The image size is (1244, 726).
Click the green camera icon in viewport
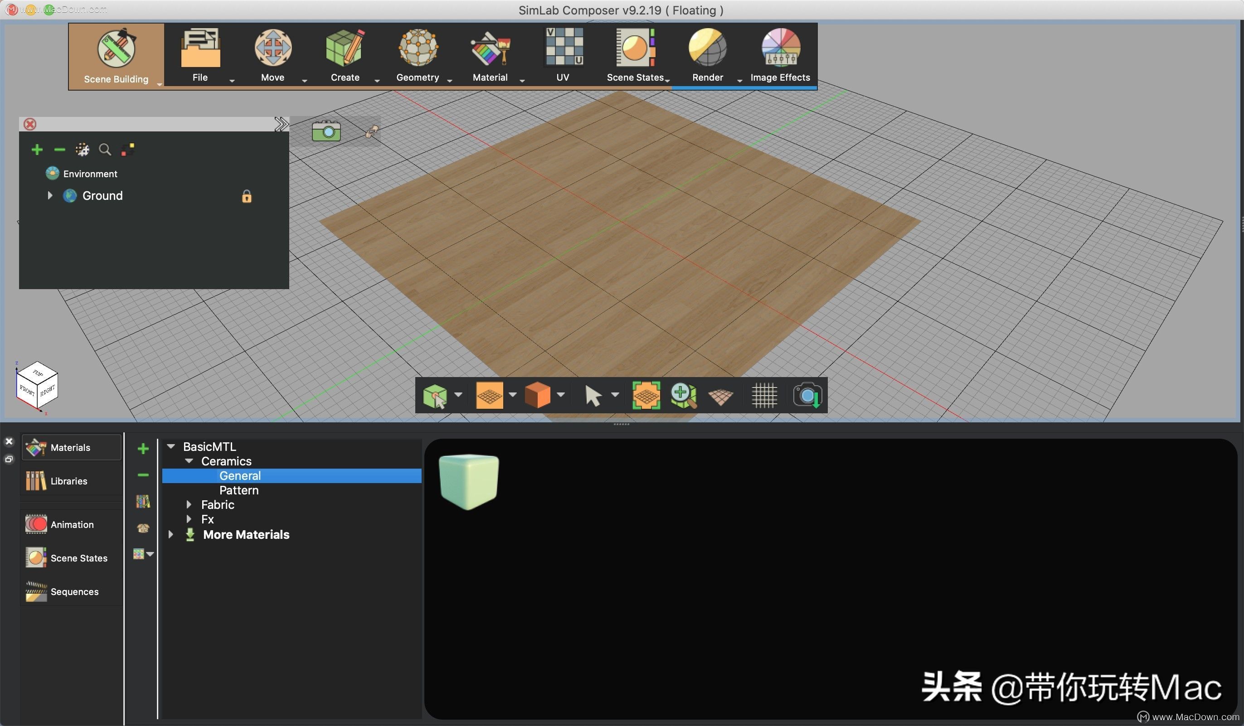tap(326, 131)
